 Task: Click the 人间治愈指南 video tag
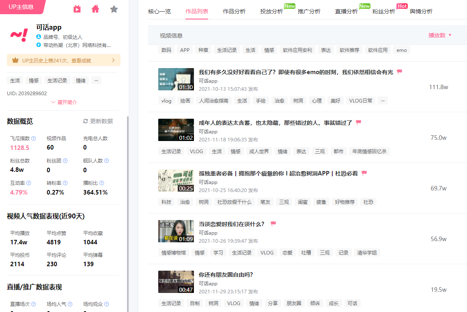pyautogui.click(x=214, y=101)
